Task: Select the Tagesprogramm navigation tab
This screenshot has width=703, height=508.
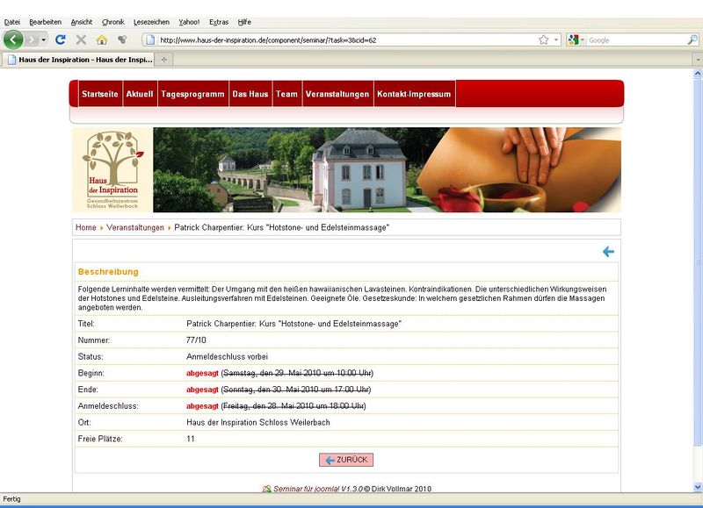Action: pos(192,94)
